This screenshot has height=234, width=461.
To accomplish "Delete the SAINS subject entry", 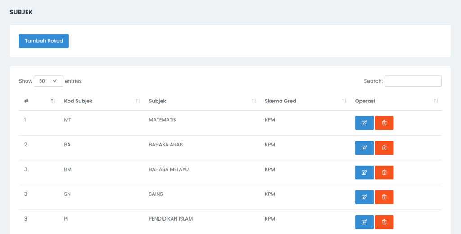I will point(384,197).
